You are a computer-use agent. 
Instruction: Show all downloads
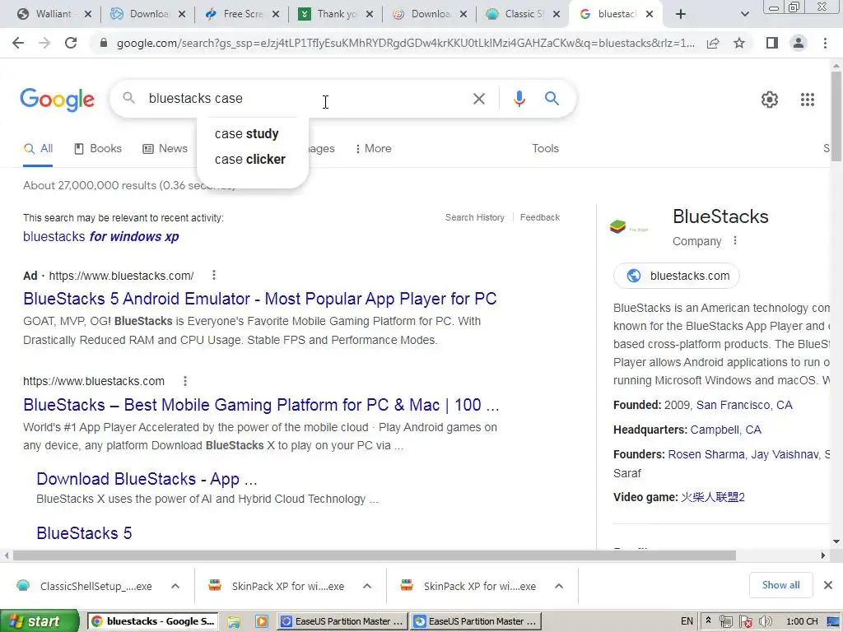[780, 585]
